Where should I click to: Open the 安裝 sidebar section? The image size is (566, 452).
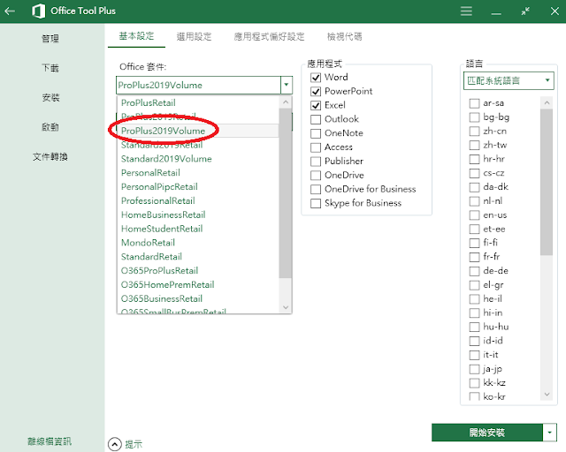[50, 97]
